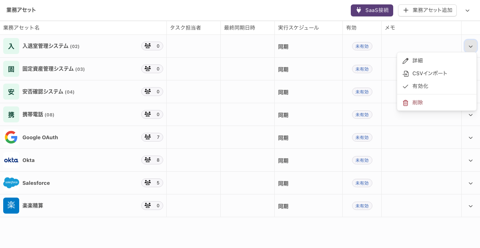This screenshot has height=248, width=480.
Task: Click the 7 users badge for Google OAuth
Action: [x=152, y=137]
